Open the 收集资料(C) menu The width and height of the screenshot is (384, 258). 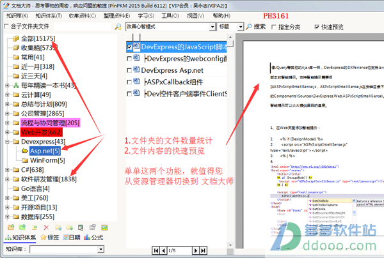83,15
